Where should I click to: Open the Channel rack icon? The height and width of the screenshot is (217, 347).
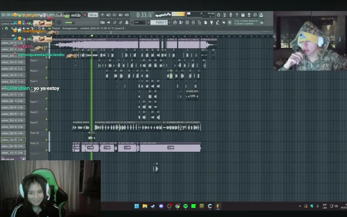(187, 22)
